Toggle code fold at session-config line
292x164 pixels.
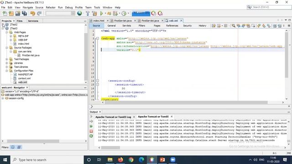(97, 81)
